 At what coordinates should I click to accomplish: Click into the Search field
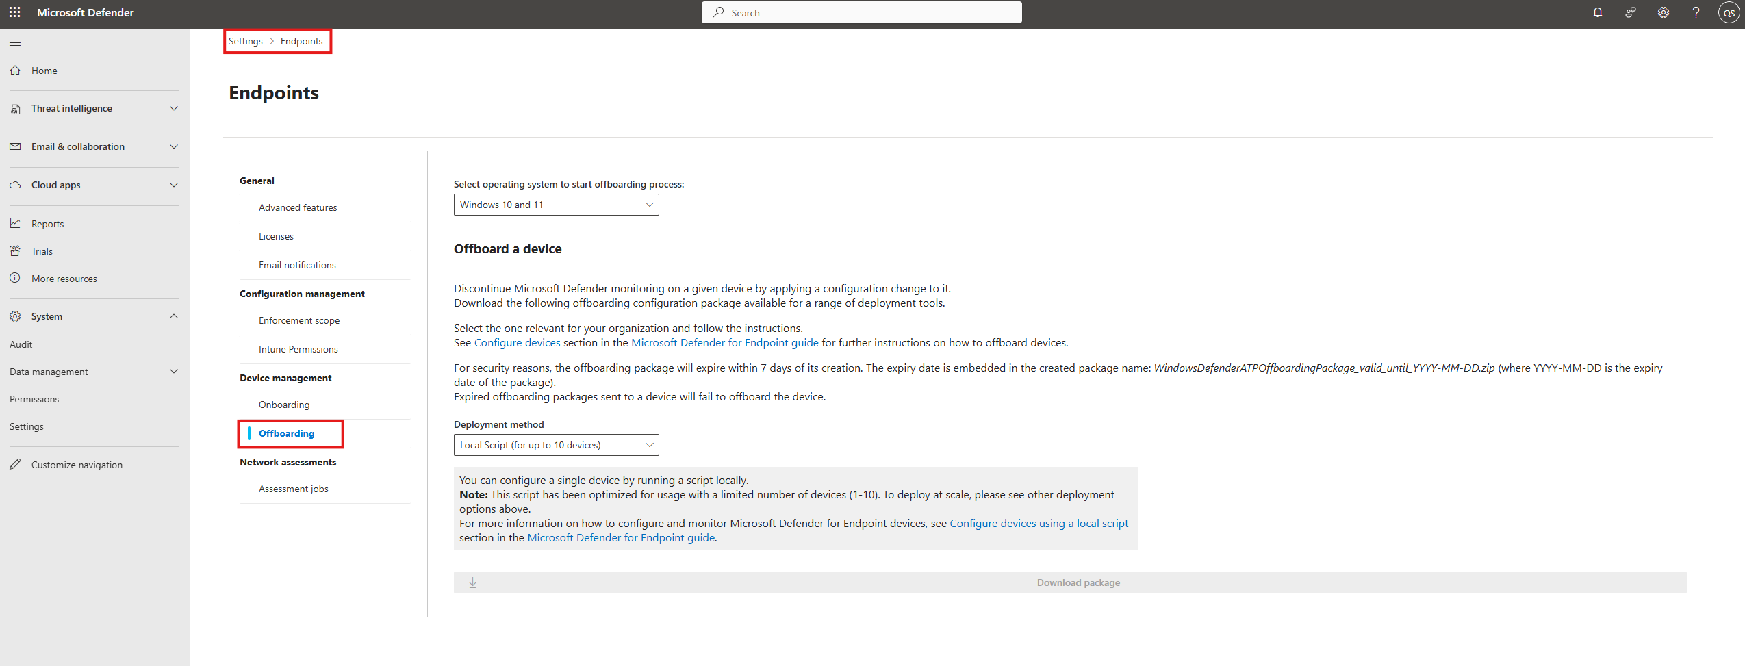tap(861, 12)
